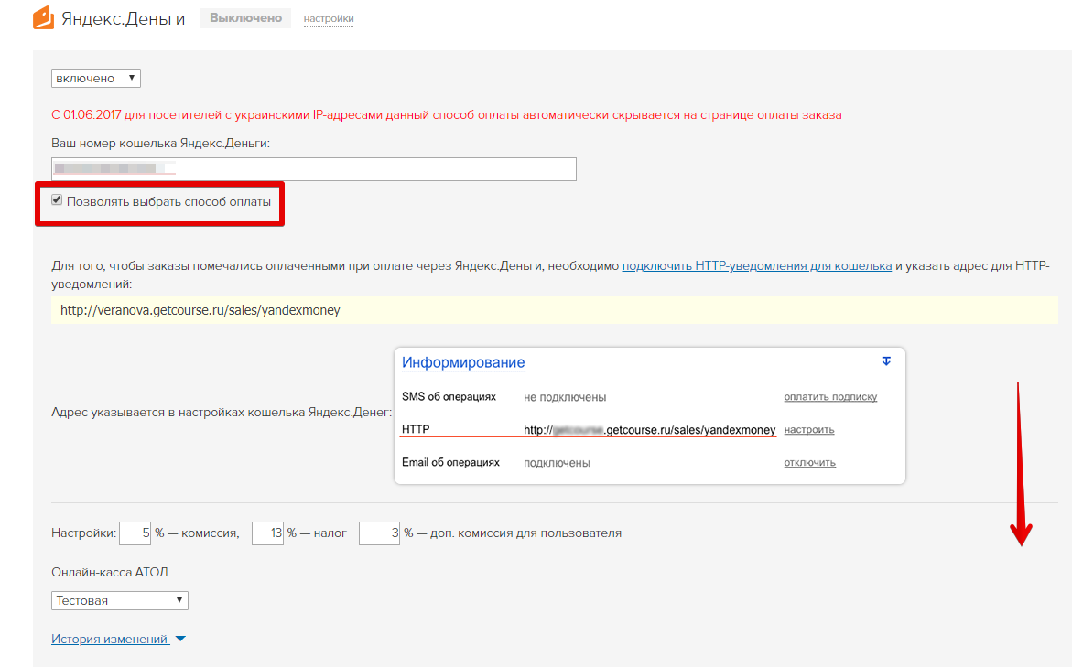Click the red Ukrainian IP-address warning text
This screenshot has width=1072, height=667.
pyautogui.click(x=447, y=114)
